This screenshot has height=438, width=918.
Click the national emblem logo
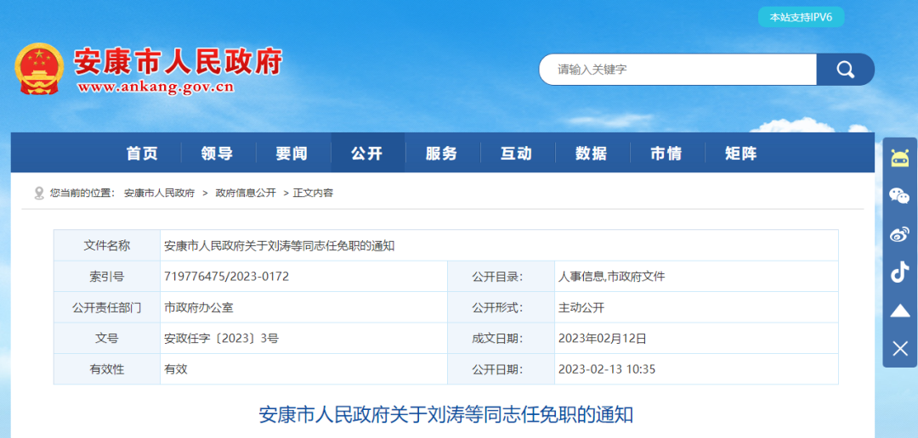click(39, 69)
